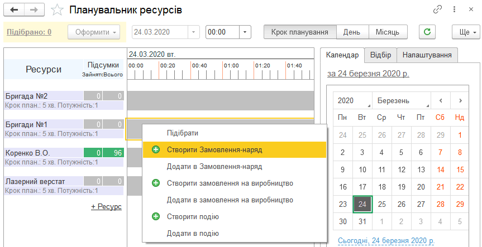Switch to Місяць view mode
This screenshot has width=482, height=247.
[388, 32]
